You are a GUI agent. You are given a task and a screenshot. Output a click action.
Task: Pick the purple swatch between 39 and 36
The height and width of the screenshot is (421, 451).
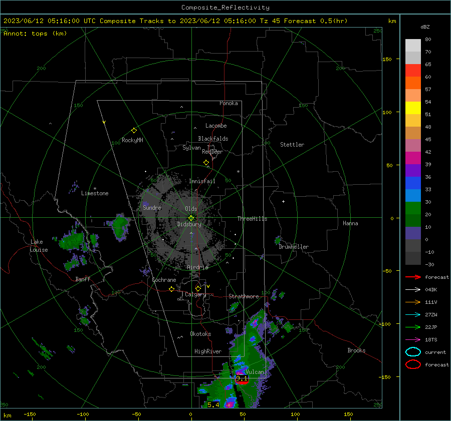point(413,170)
